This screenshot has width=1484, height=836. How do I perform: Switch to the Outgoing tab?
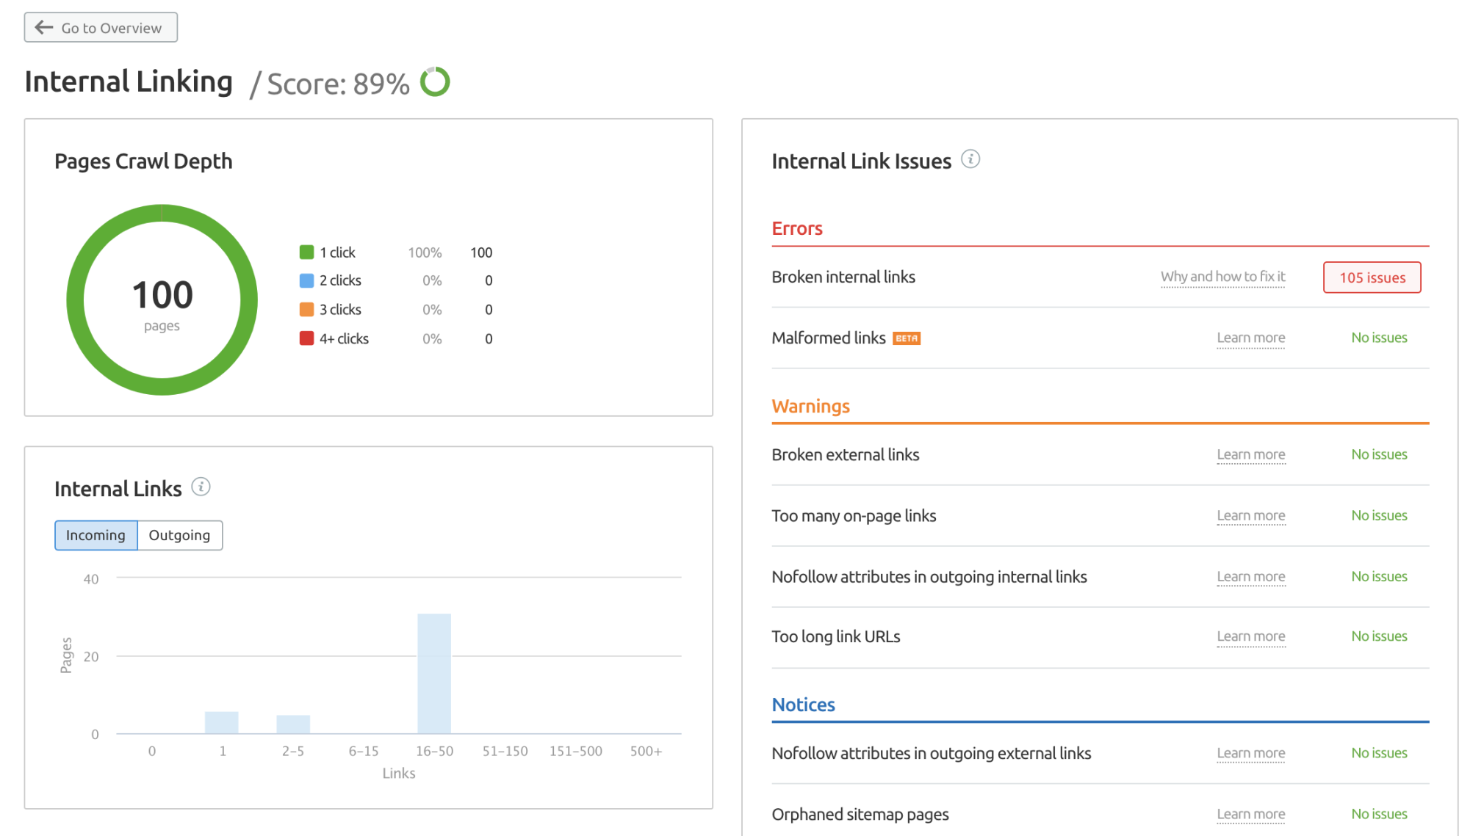click(179, 534)
